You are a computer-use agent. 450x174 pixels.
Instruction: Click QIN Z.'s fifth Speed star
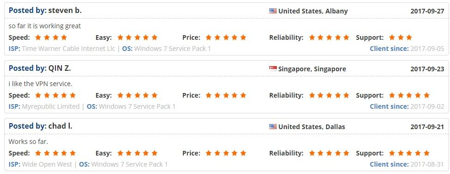[73, 95]
